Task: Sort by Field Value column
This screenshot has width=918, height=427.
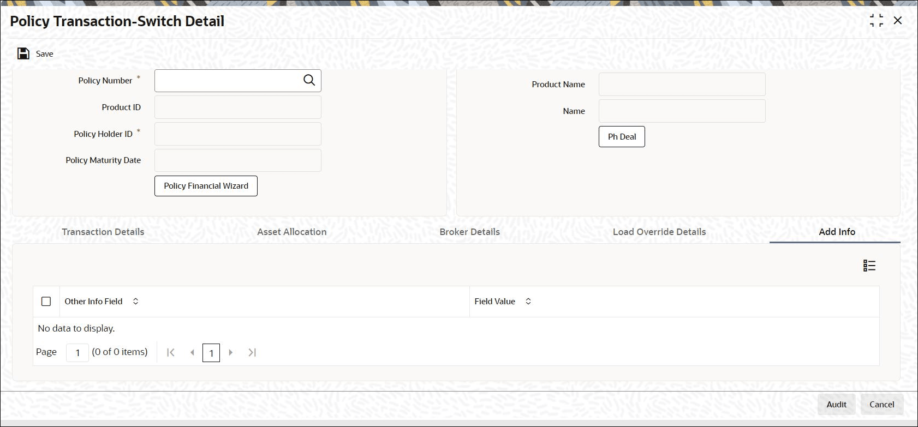Action: tap(528, 301)
